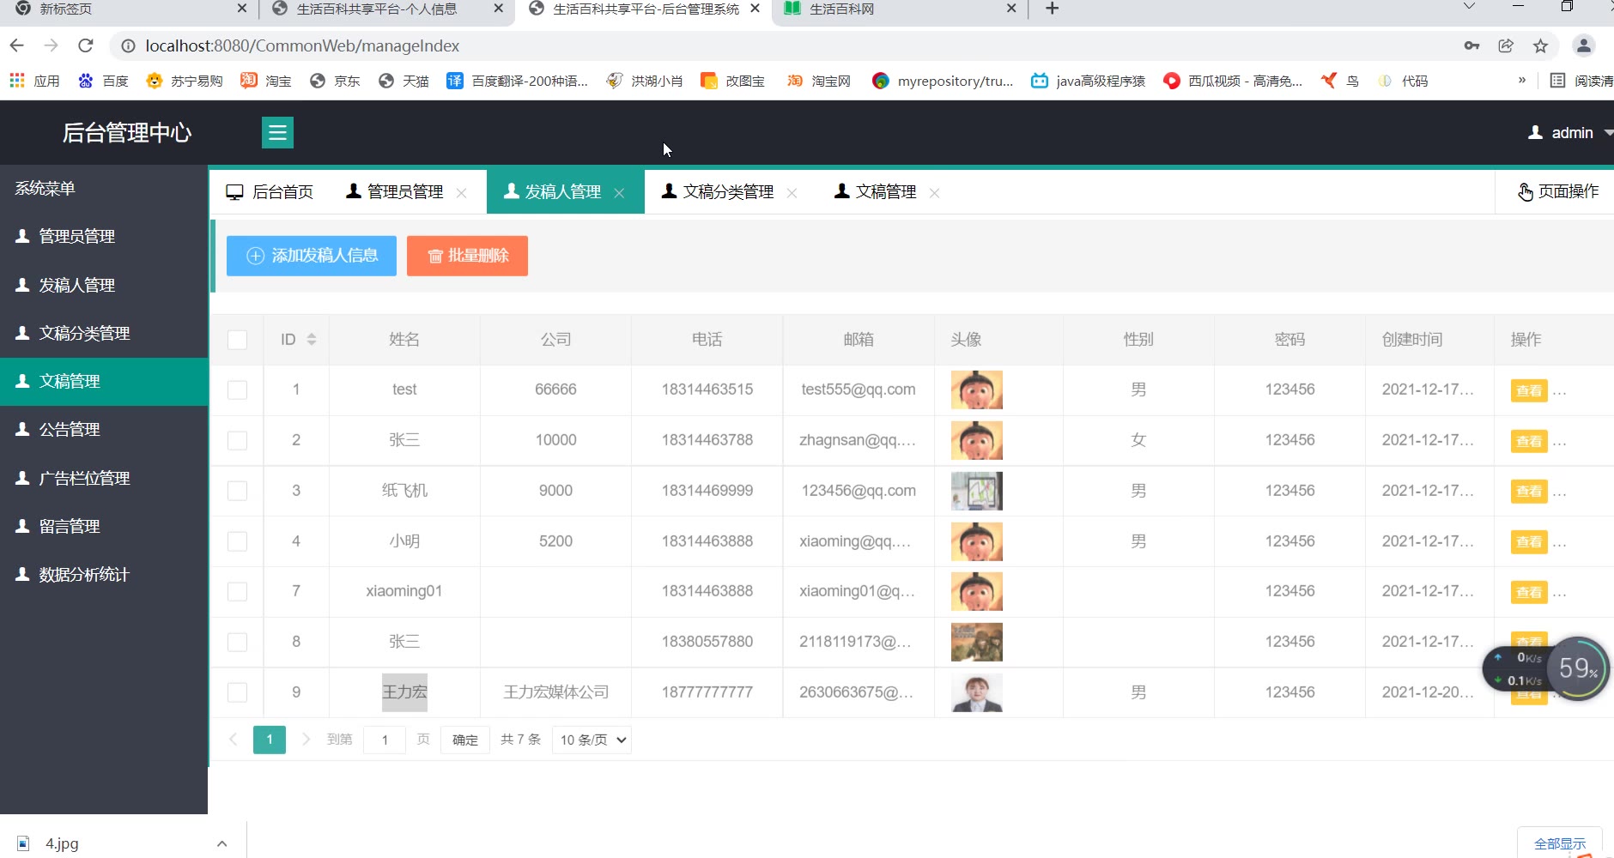Close the 管理员管理 tab with its X
1614x858 pixels.
pos(462,193)
